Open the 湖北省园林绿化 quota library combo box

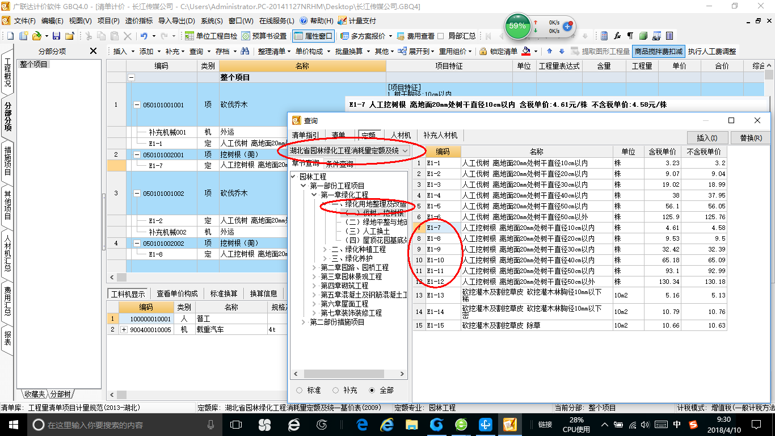(349, 151)
